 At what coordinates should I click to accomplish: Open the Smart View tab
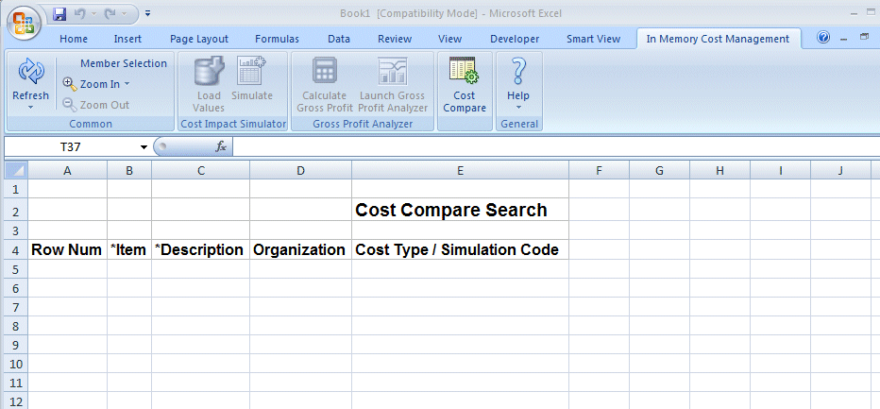point(593,39)
